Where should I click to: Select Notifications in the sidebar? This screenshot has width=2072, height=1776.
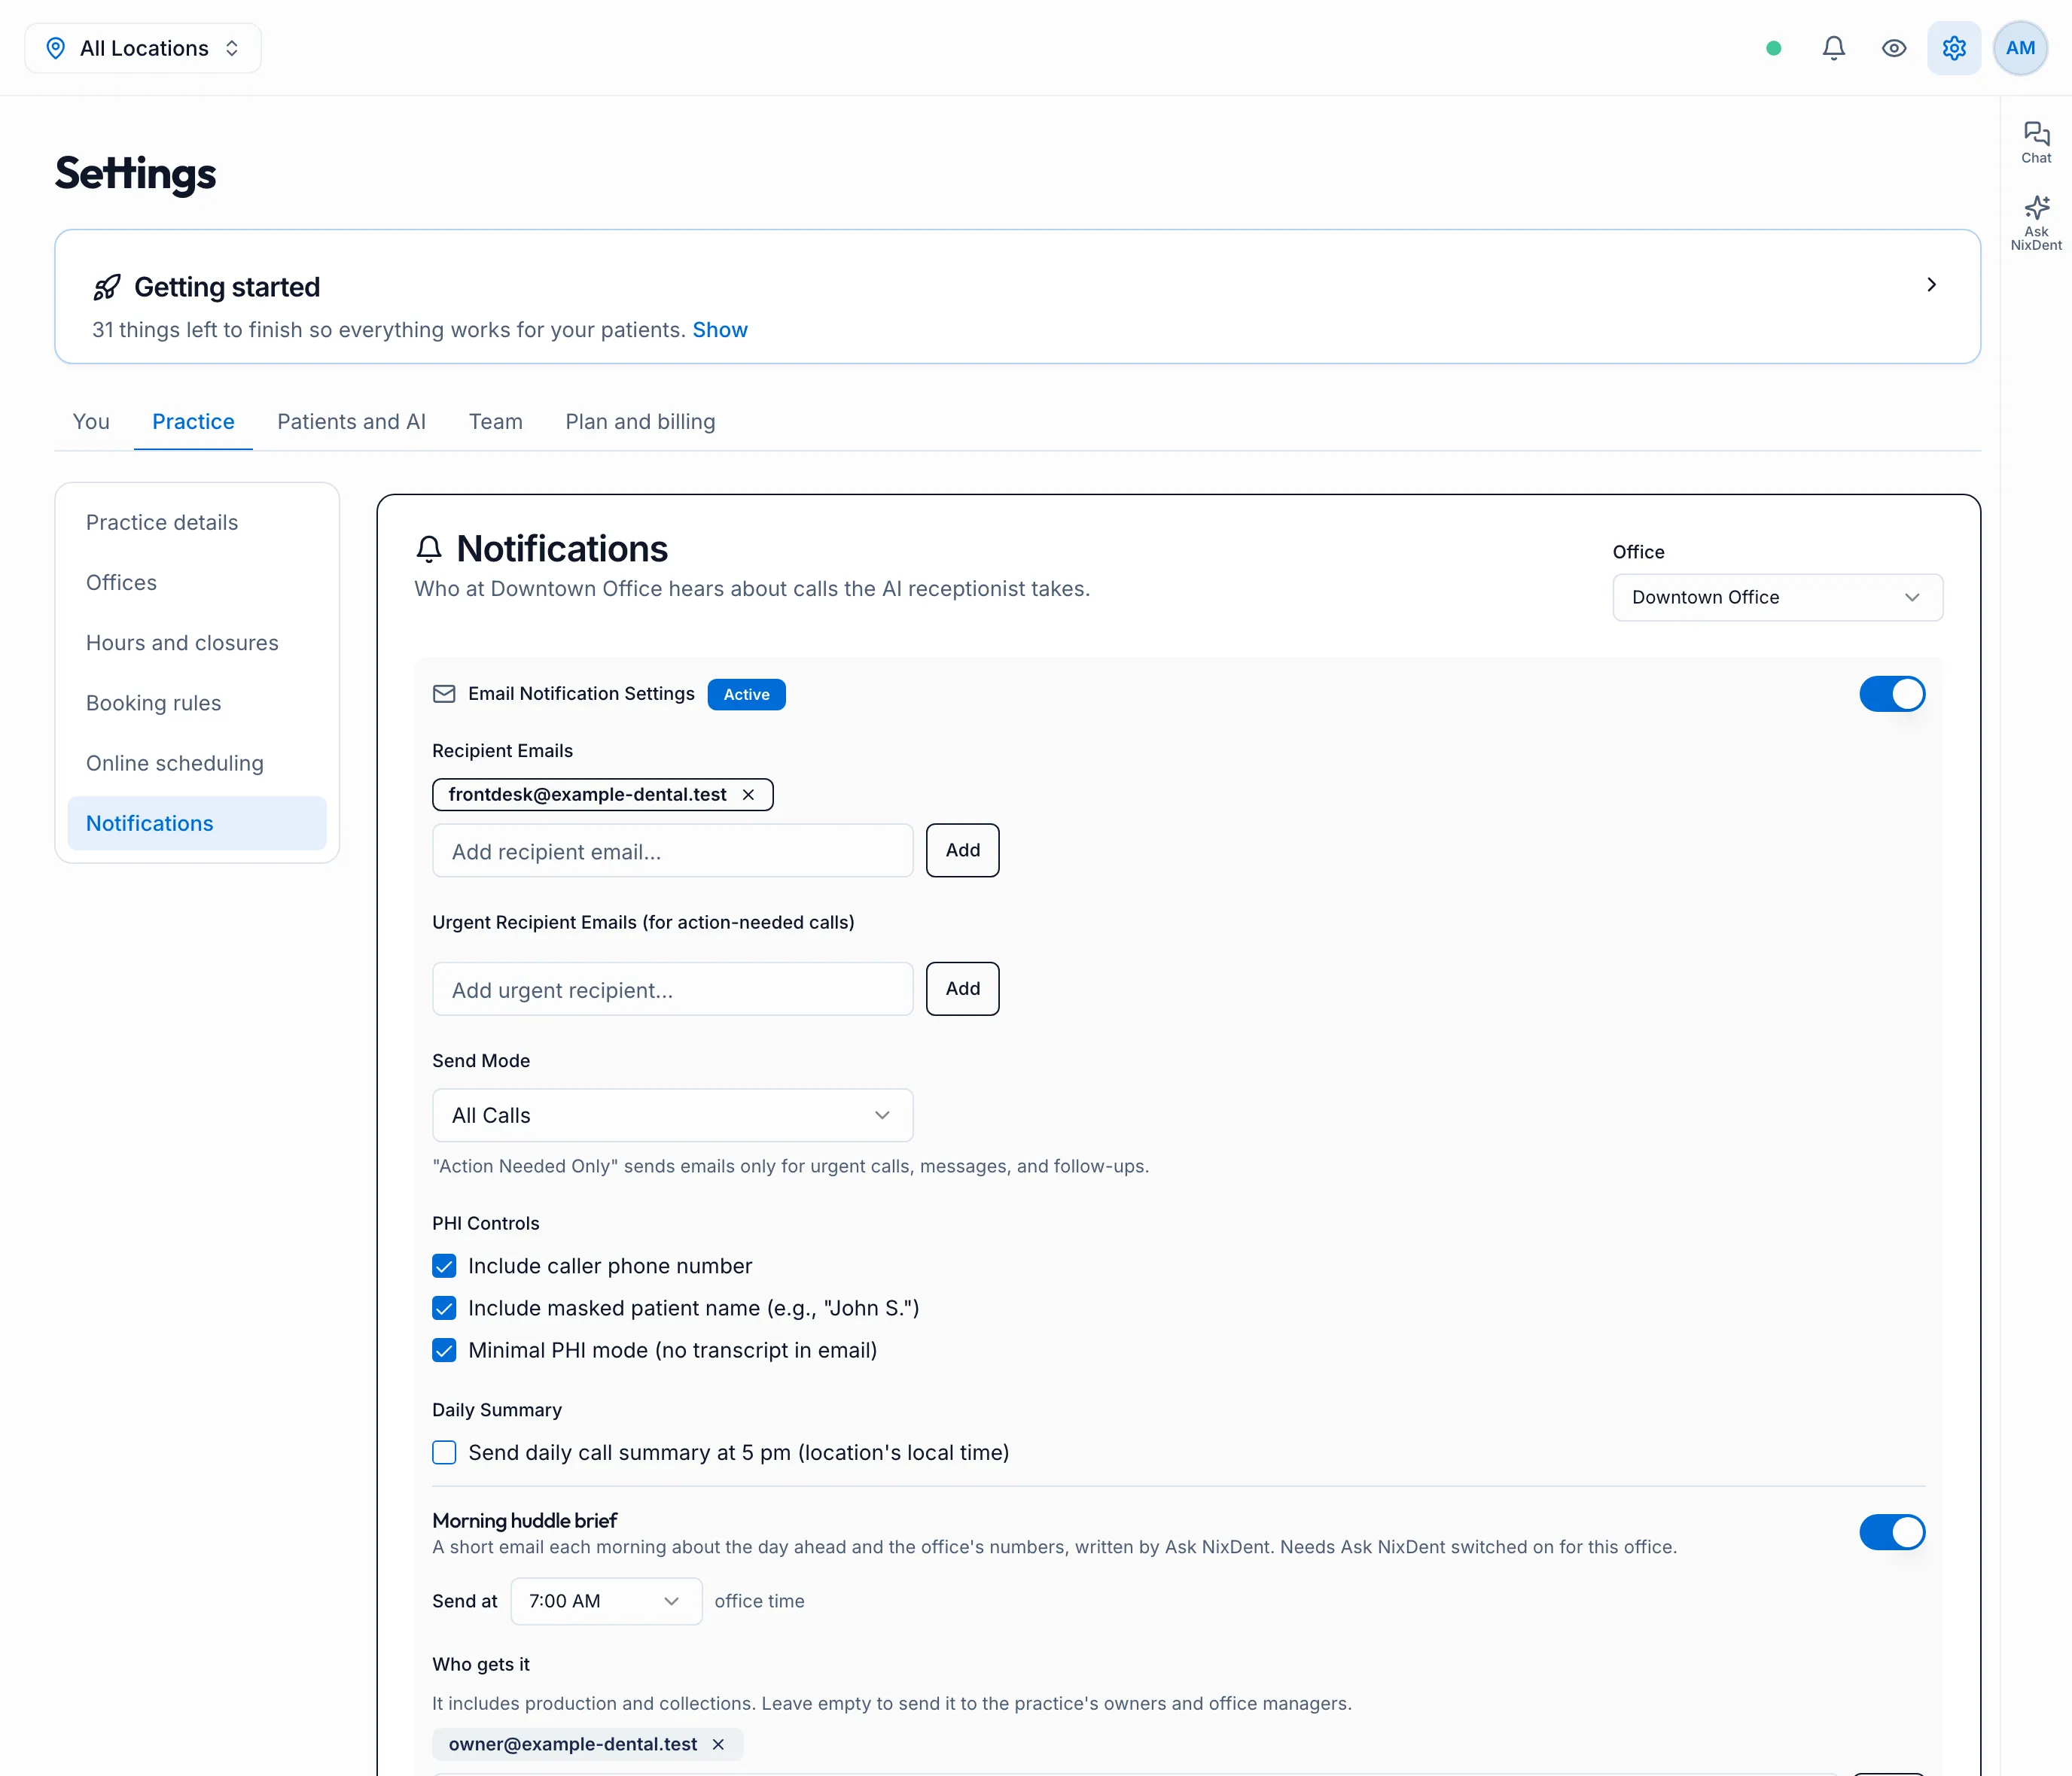point(197,823)
